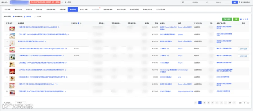The height and width of the screenshot is (111, 253).
Task: Expand the row 1 product title
Action: (59, 27)
